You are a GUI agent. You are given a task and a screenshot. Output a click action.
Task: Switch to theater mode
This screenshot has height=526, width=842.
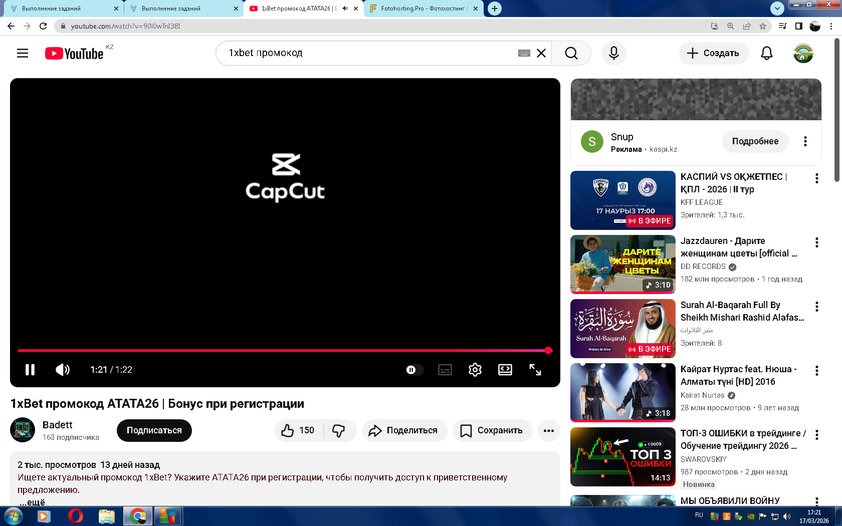click(x=505, y=370)
